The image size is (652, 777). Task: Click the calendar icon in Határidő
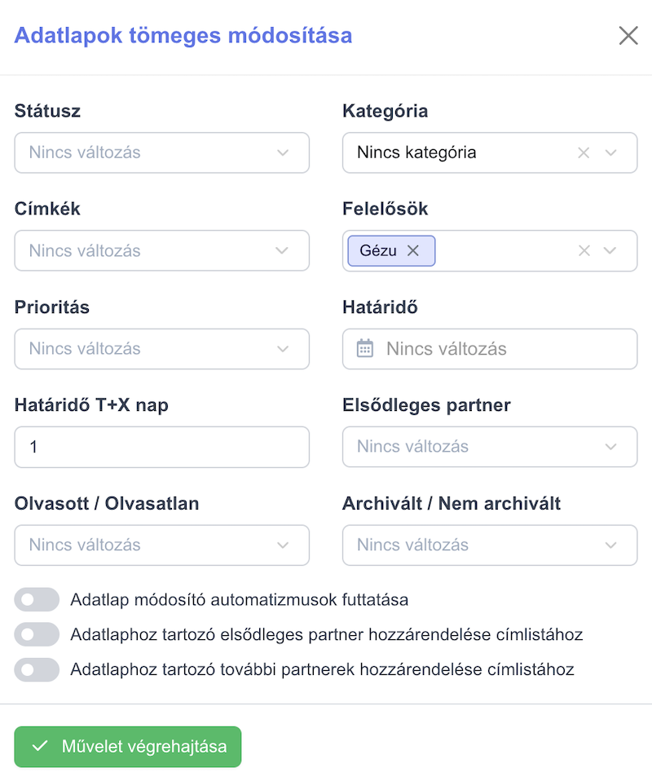[365, 348]
